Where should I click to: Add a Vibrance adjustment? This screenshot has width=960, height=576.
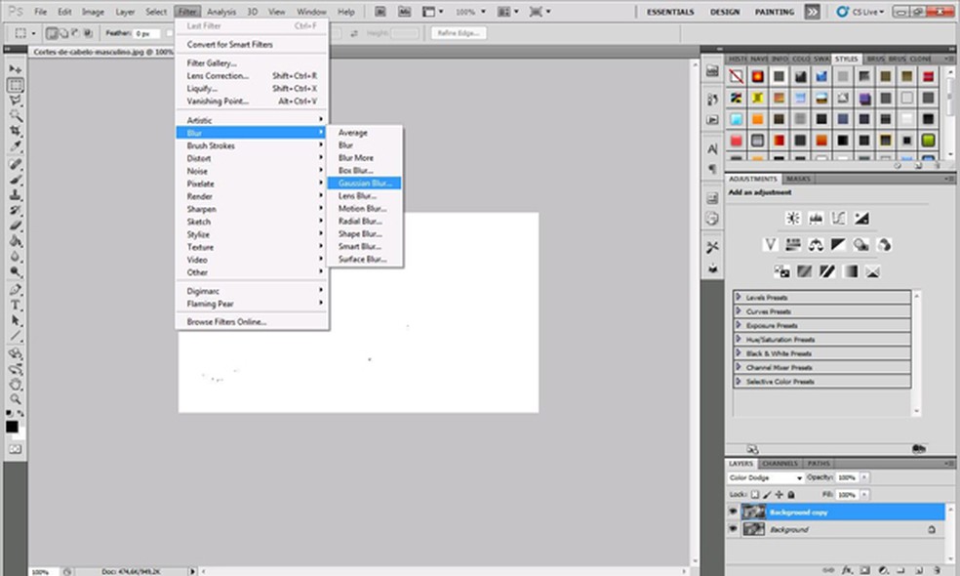(770, 245)
